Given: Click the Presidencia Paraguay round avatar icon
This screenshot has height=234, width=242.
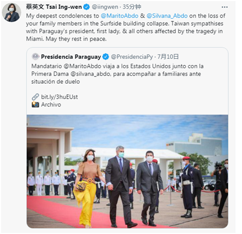Looking at the screenshot, I should click(x=35, y=57).
